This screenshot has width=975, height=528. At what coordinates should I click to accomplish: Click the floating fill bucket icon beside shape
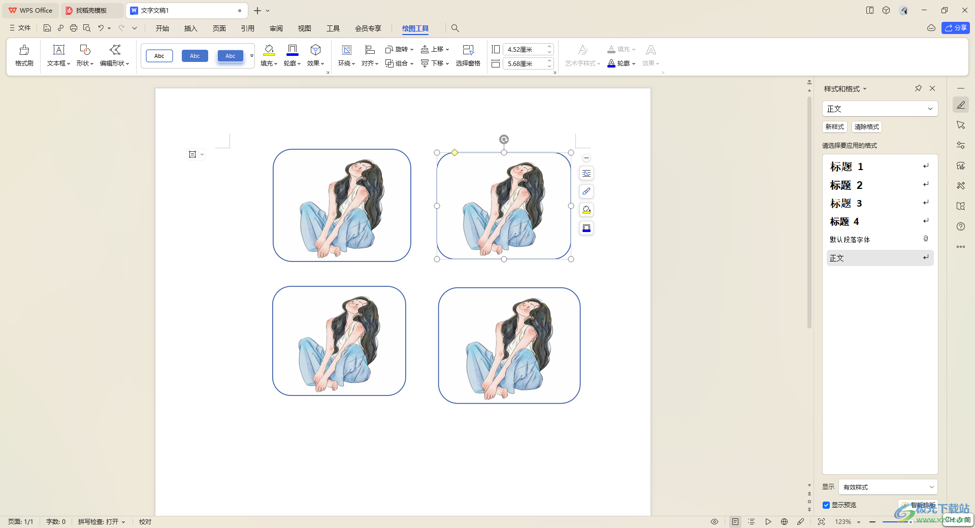(x=587, y=210)
